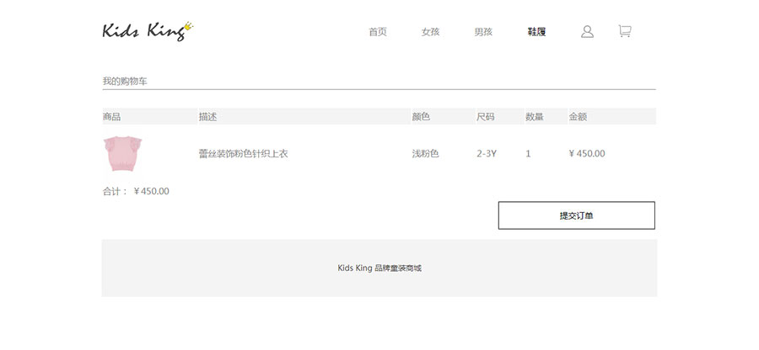The width and height of the screenshot is (759, 350).
Task: Click the 商品 column header
Action: tap(111, 117)
